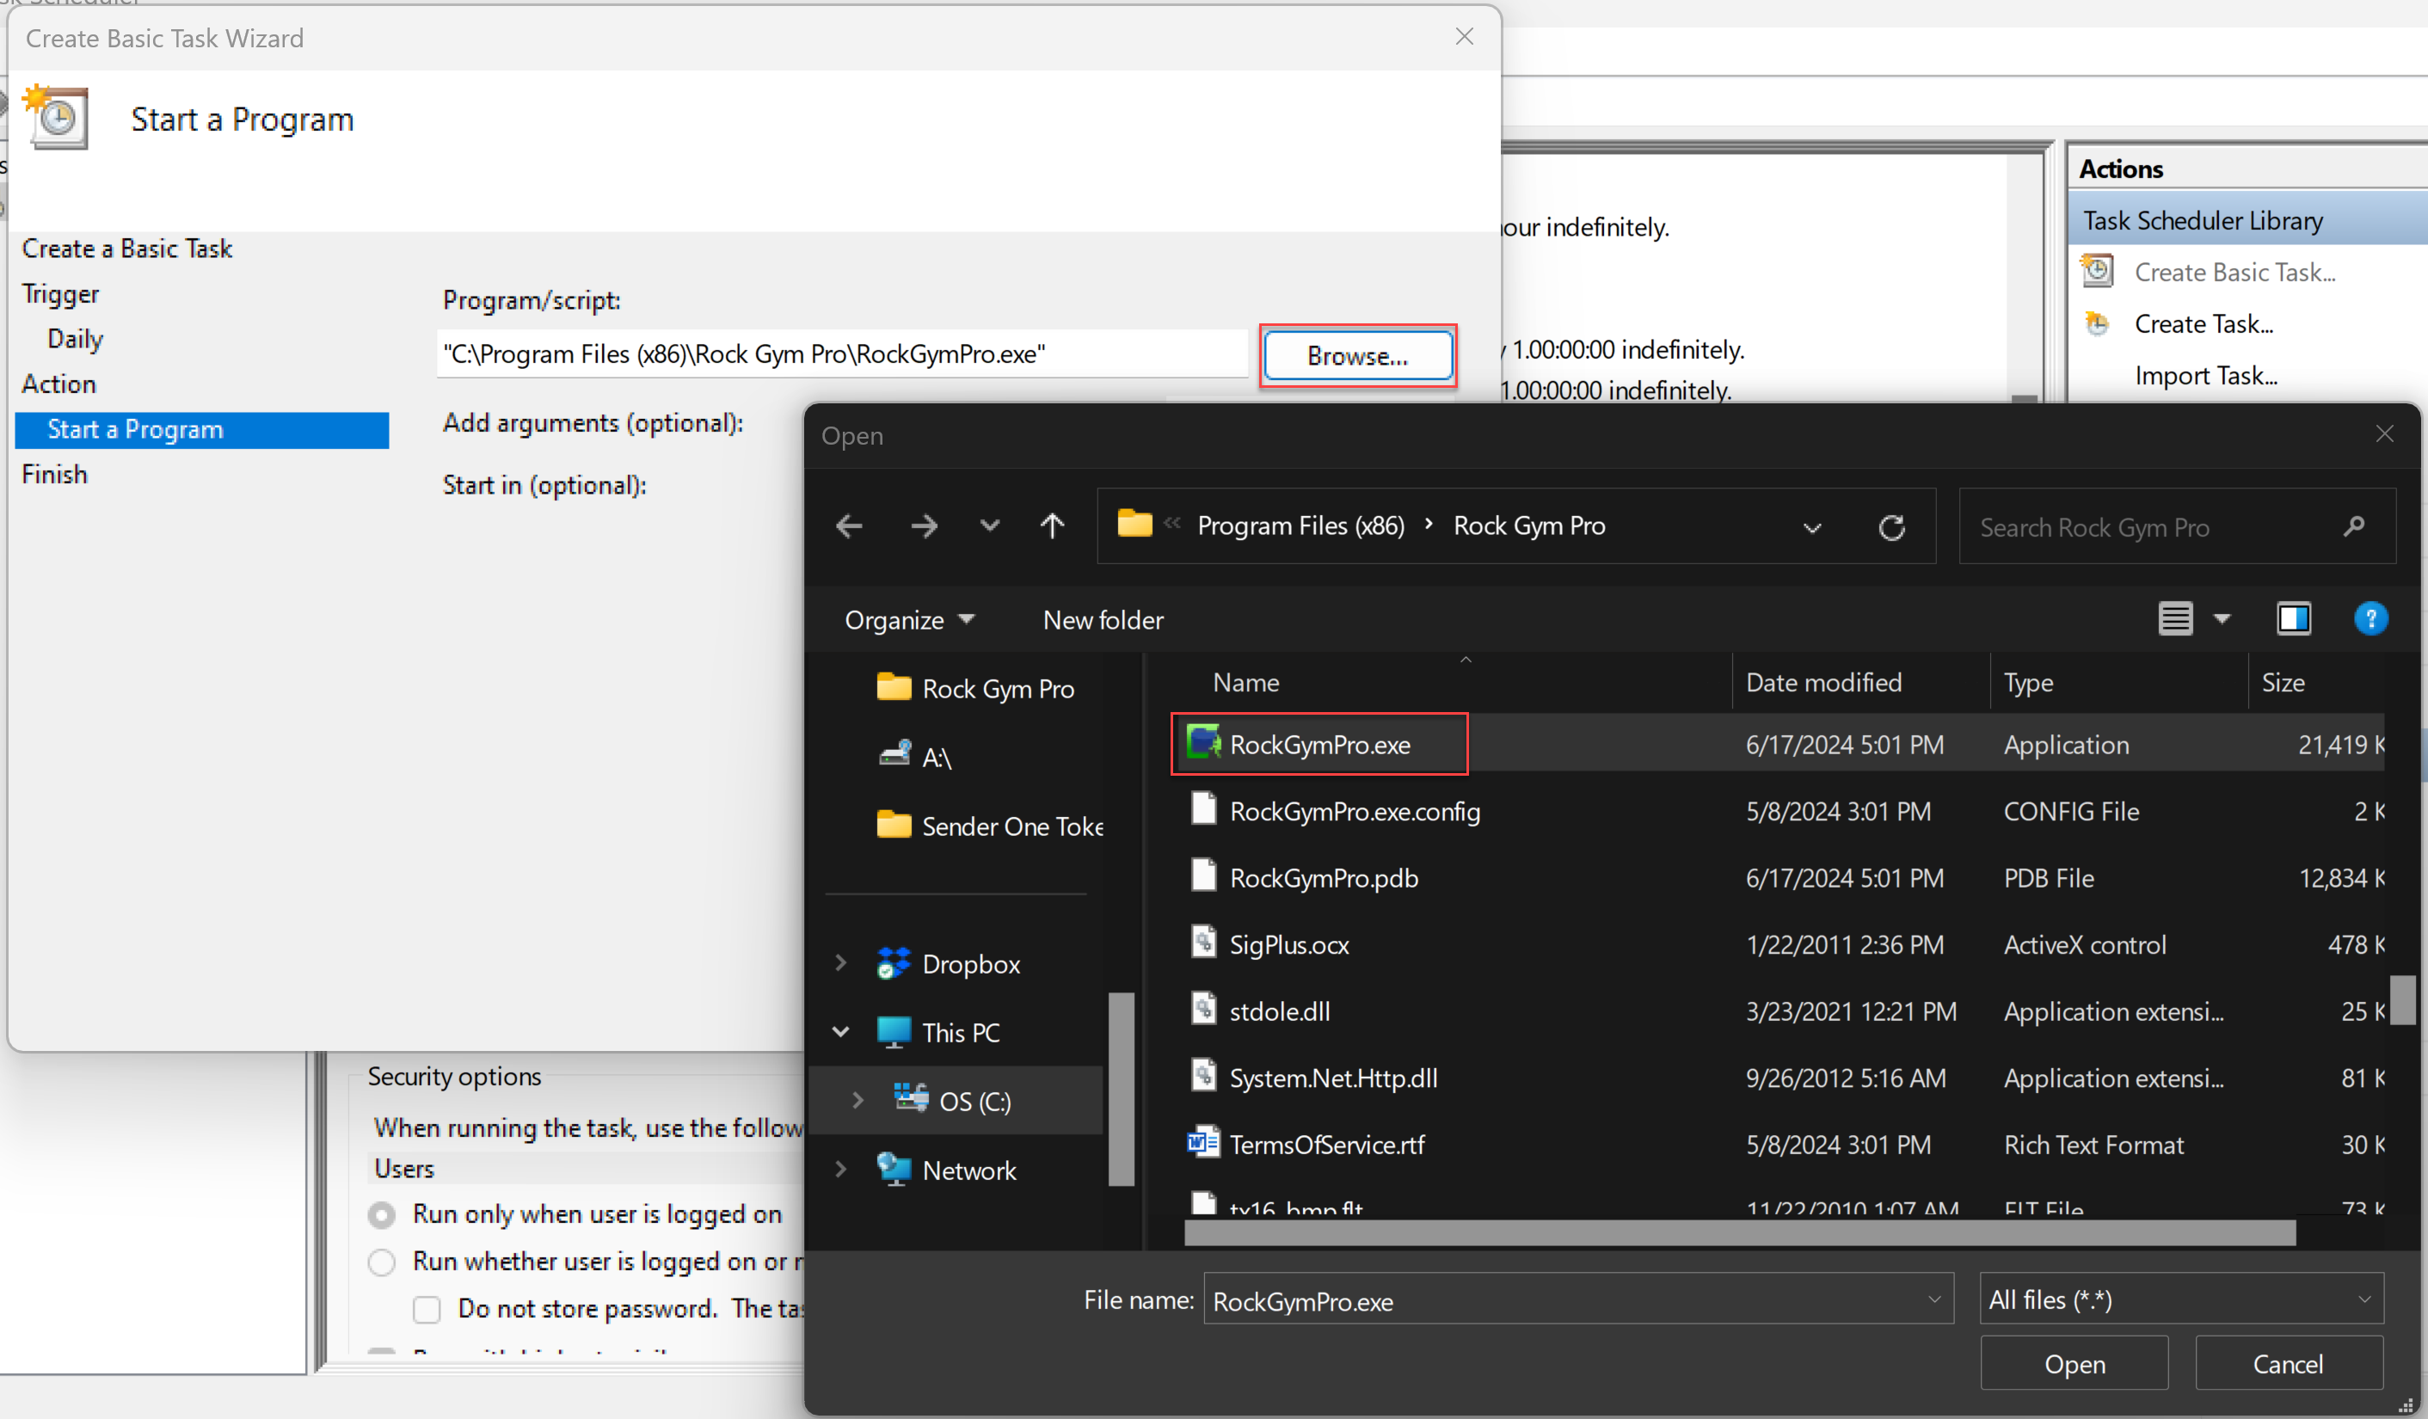2428x1419 pixels.
Task: Open the help question mark button
Action: (x=2370, y=618)
